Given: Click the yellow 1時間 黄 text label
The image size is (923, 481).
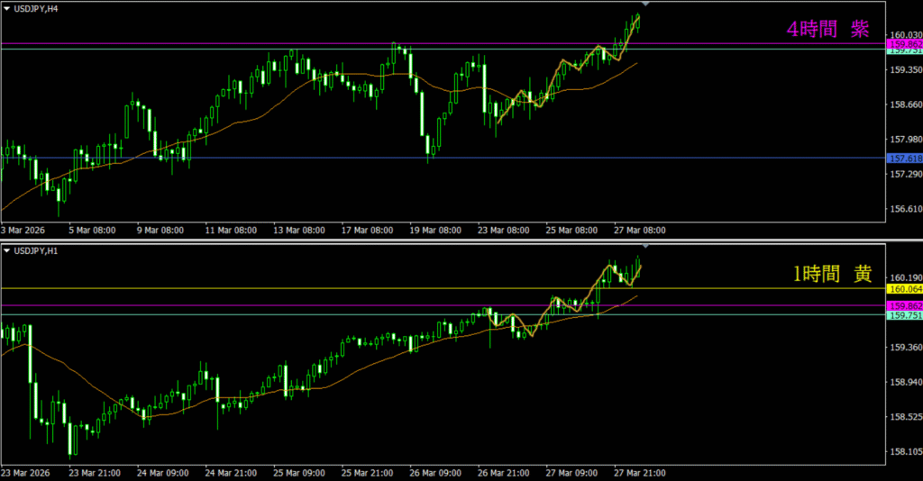Looking at the screenshot, I should 832,275.
